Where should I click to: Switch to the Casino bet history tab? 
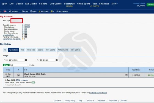(x=41, y=50)
